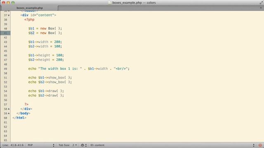
Task: Click '$b2->width = 100;' line
Action: pyautogui.click(x=45, y=46)
